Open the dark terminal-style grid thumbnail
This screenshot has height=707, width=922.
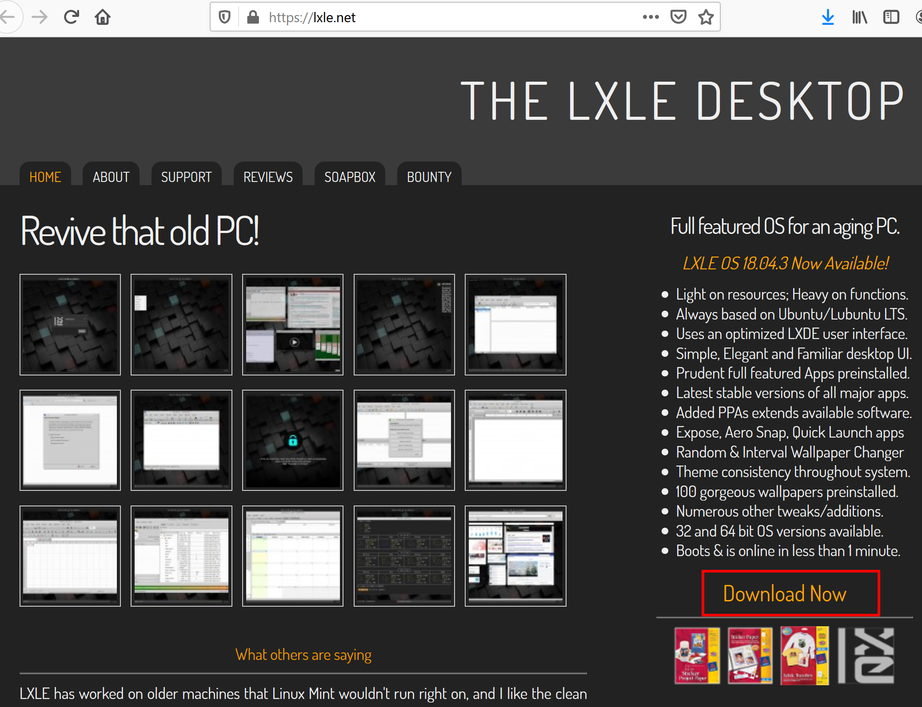(404, 556)
